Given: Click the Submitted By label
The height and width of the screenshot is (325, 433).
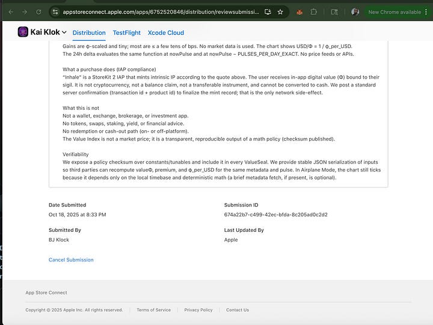Looking at the screenshot, I should click(65, 230).
